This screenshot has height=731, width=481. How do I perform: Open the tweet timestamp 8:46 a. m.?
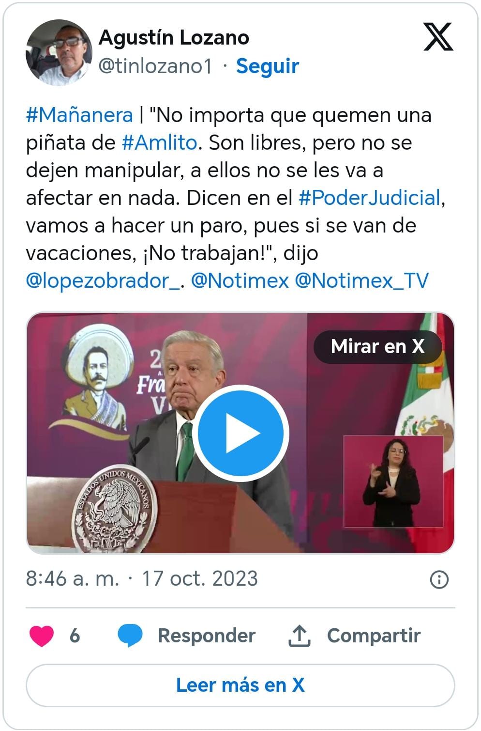click(72, 579)
